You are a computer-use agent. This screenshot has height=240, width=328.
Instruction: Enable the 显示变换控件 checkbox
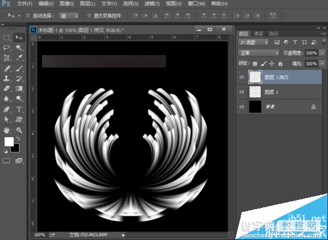click(x=89, y=16)
